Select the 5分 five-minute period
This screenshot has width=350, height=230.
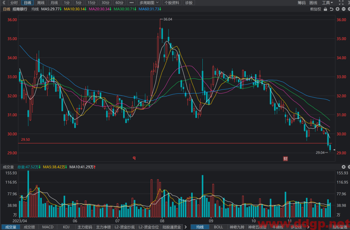[x=78, y=3]
